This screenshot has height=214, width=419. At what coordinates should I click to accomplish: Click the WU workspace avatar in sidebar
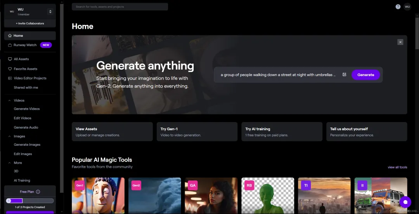[12, 12]
